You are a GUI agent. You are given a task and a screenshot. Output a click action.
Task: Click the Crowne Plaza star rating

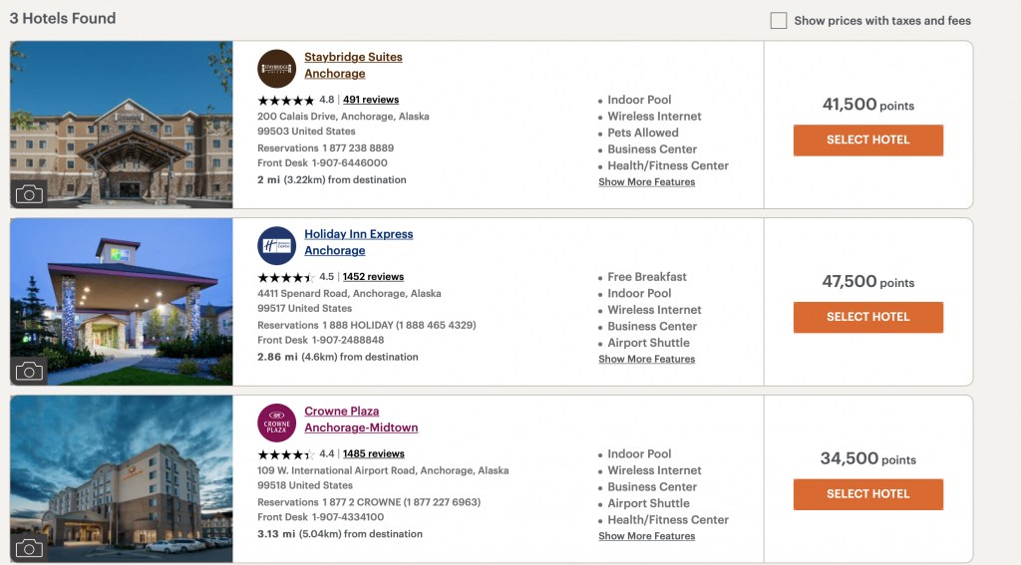(286, 454)
